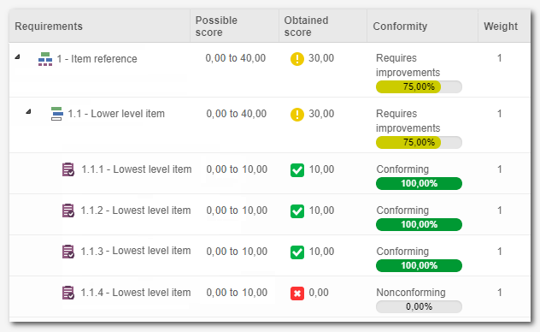Click 75,00% progress bar of Item reference
The height and width of the screenshot is (332, 540).
tap(419, 86)
